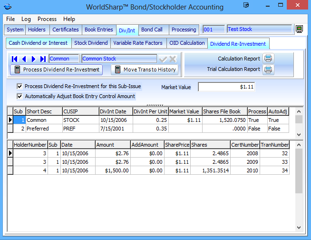Open the Stock Dividend sub-tab
This screenshot has width=311, height=240.
pos(91,43)
